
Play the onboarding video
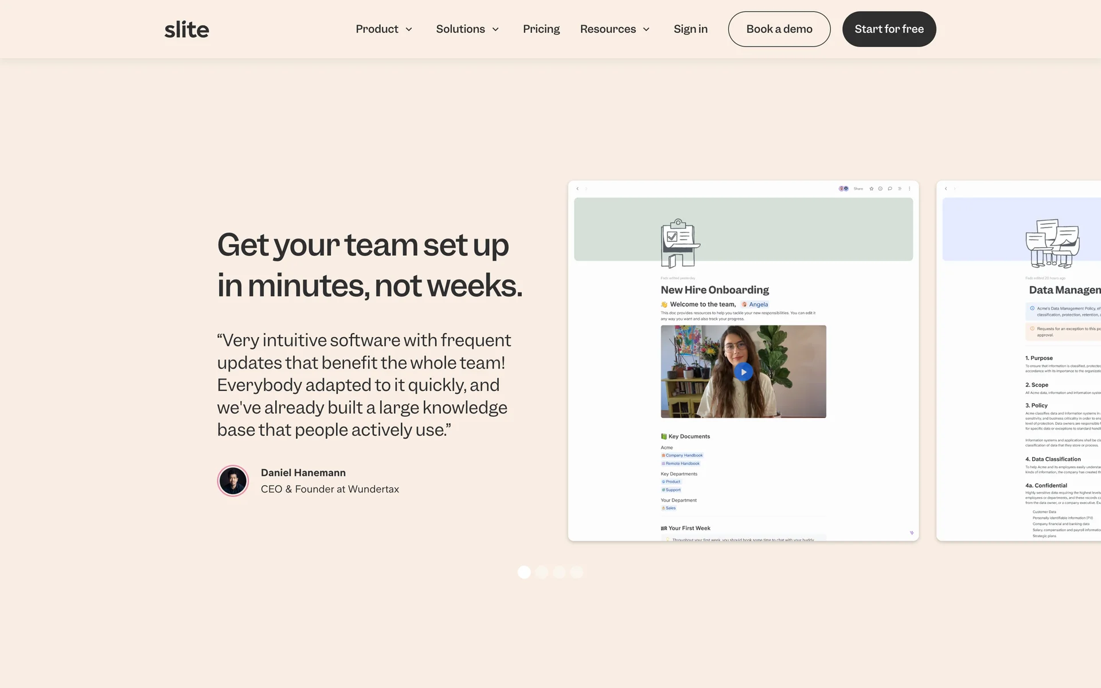coord(743,372)
